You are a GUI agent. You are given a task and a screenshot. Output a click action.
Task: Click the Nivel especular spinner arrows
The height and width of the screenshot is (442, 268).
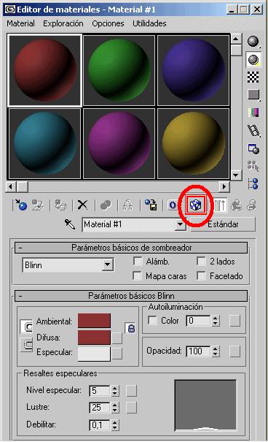click(x=115, y=391)
